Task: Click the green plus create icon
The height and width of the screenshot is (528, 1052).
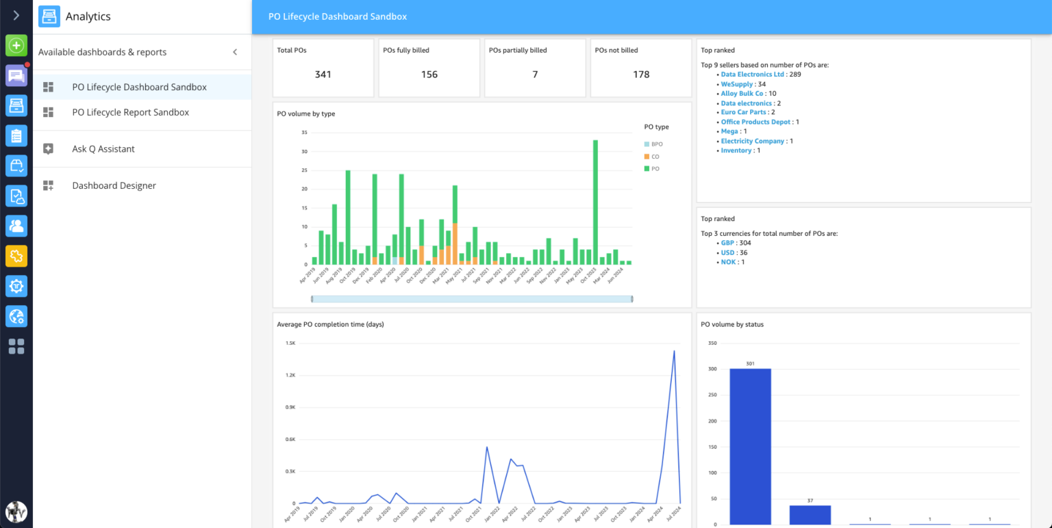Action: [x=16, y=46]
